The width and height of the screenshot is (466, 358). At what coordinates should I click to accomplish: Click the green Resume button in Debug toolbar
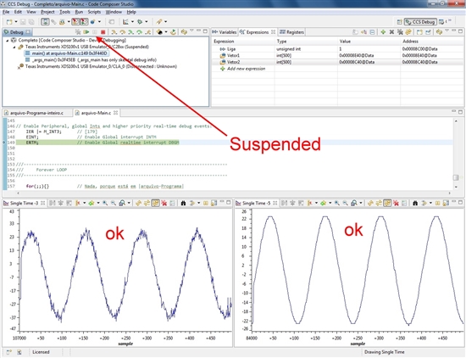(x=86, y=32)
